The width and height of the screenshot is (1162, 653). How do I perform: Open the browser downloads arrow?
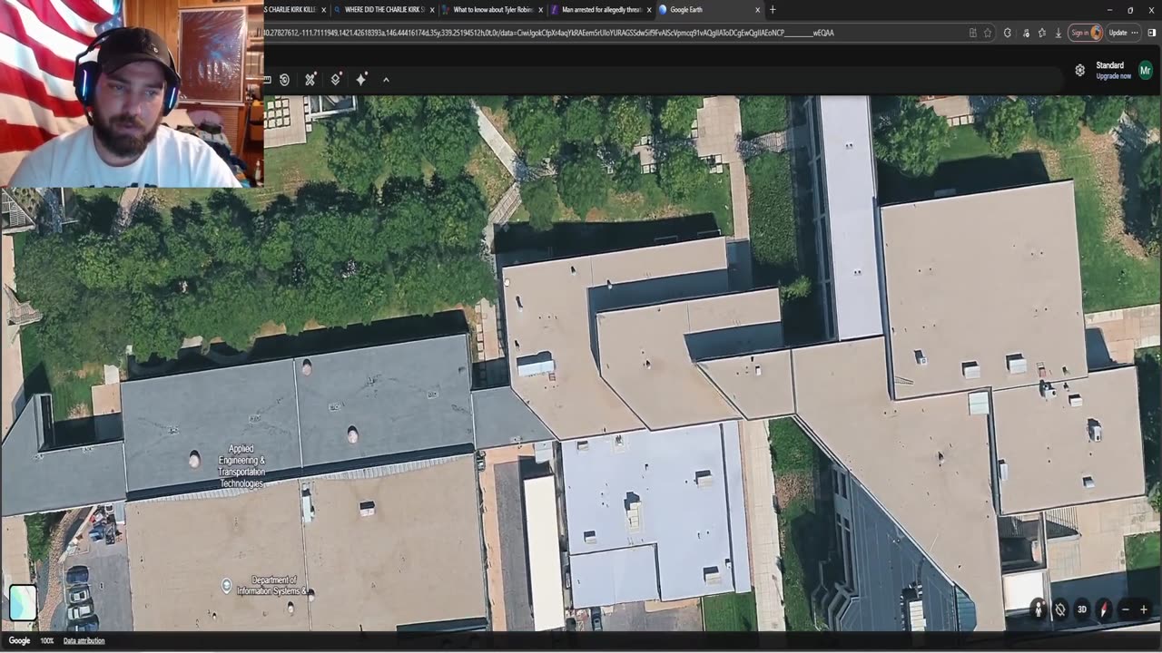pos(1059,33)
